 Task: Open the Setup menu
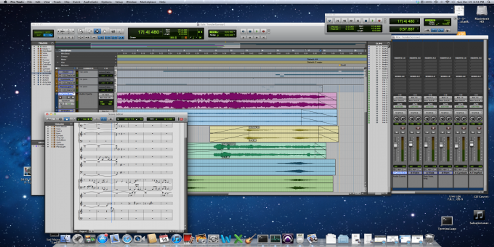tap(119, 2)
